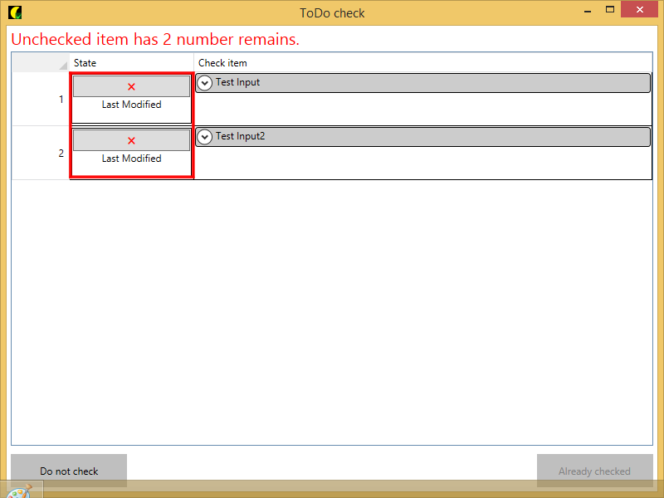Select row header number 1
Screen dimensions: 664x498
pyautogui.click(x=41, y=100)
